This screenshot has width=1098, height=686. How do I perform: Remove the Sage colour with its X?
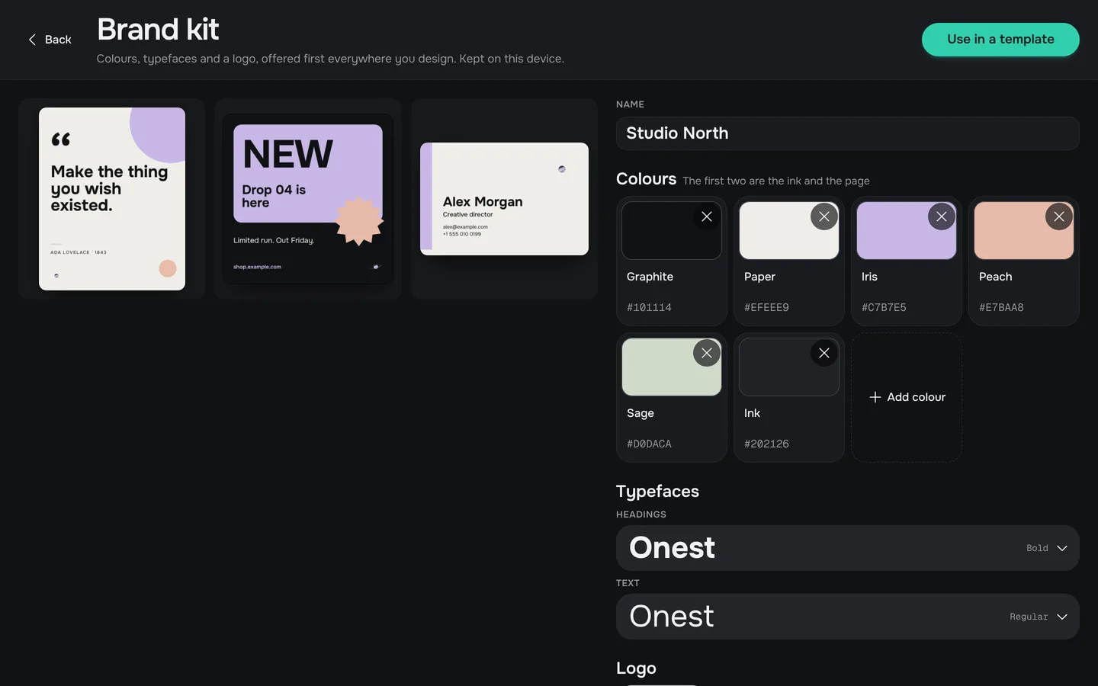(707, 353)
